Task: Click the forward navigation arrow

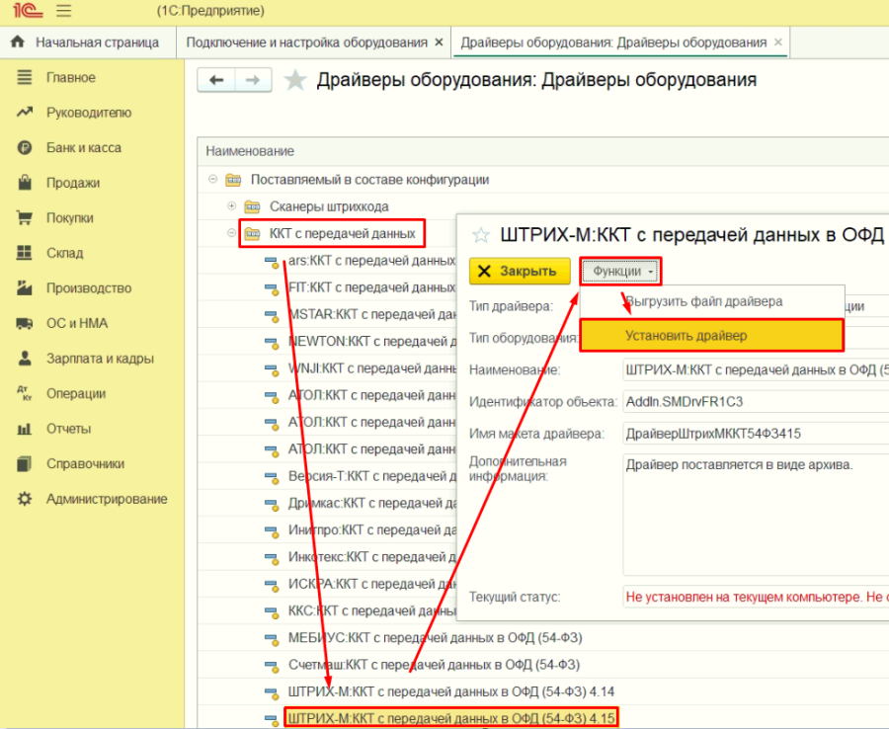Action: coord(253,80)
